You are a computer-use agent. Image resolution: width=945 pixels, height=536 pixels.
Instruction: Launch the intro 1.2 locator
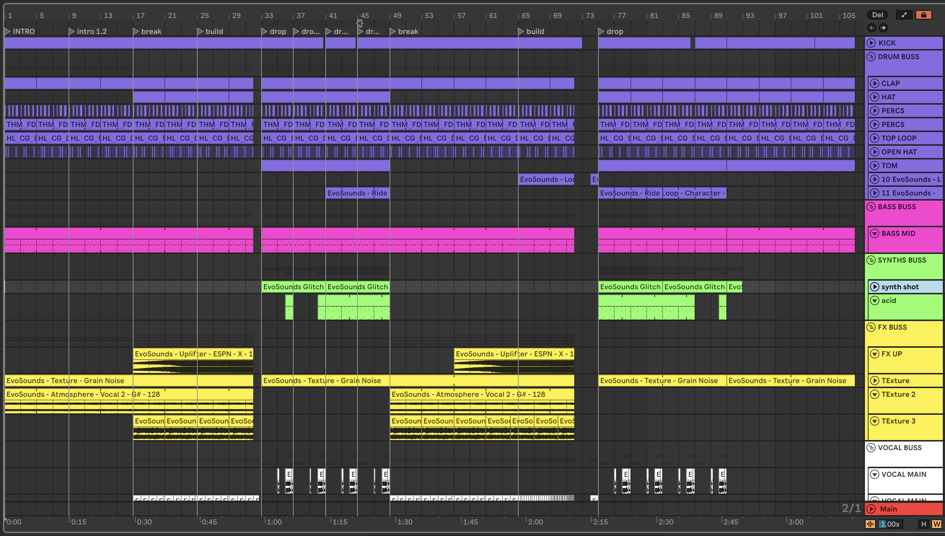click(72, 32)
